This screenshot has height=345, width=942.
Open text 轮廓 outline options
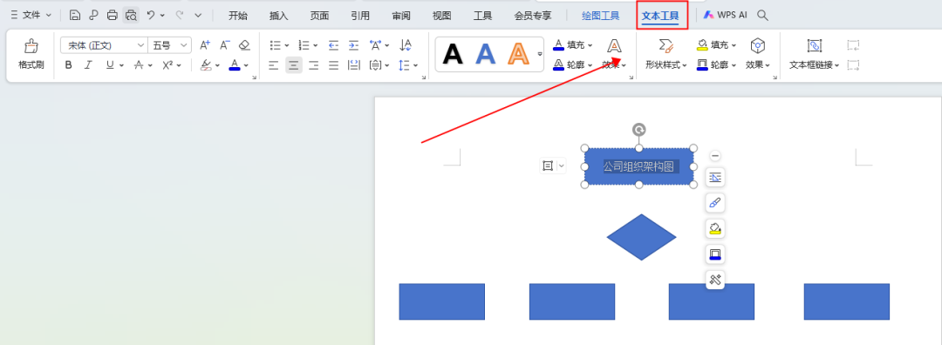(x=573, y=64)
